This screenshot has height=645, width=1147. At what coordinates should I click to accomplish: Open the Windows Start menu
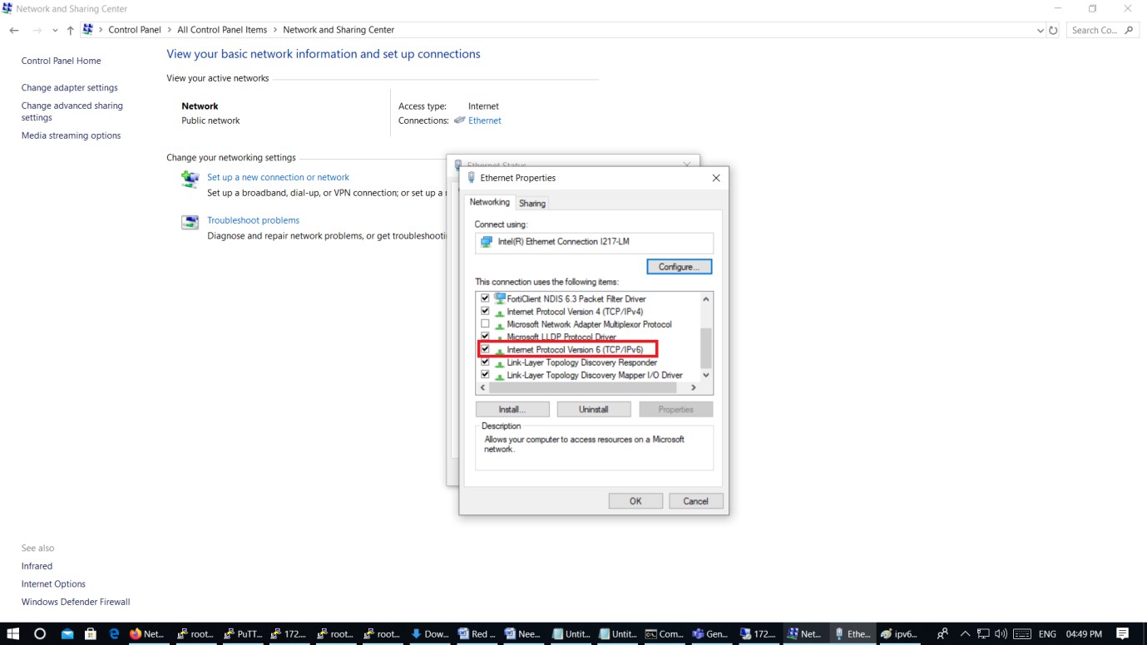pyautogui.click(x=13, y=633)
